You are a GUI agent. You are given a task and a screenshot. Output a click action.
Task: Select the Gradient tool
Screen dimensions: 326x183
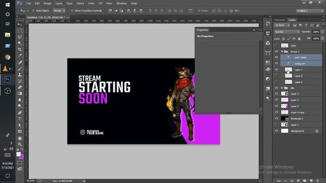20,94
